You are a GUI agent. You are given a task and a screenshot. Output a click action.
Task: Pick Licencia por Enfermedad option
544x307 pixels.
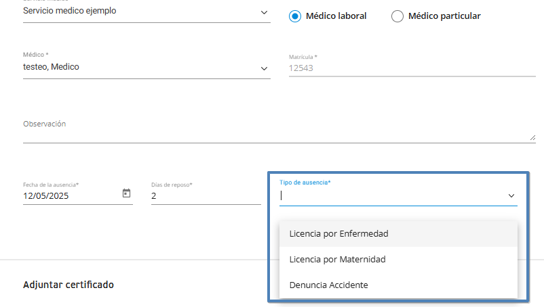(338, 233)
